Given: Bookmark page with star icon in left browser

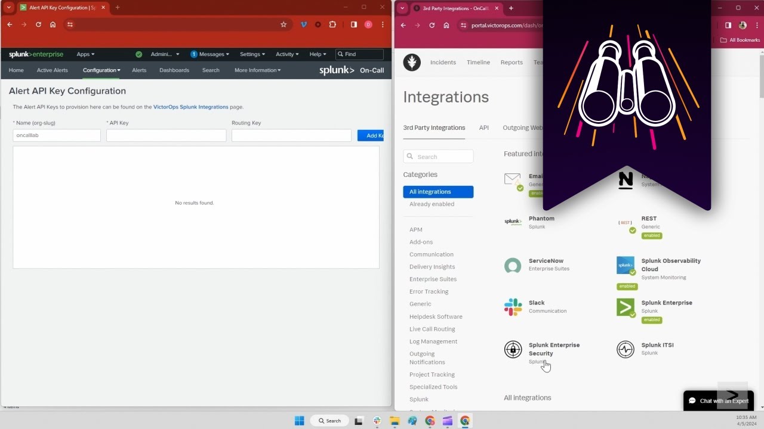Looking at the screenshot, I should [284, 24].
